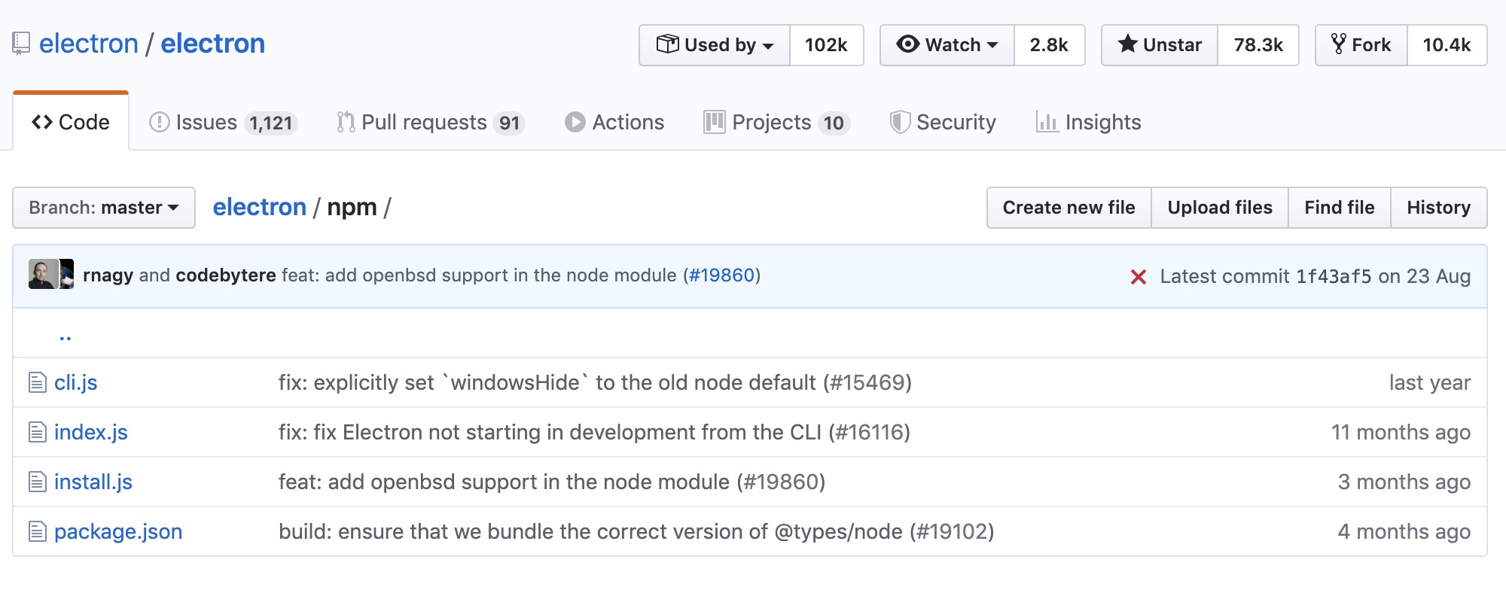Click the Used by package icon
Screen dimensions: 1506x599
[667, 44]
